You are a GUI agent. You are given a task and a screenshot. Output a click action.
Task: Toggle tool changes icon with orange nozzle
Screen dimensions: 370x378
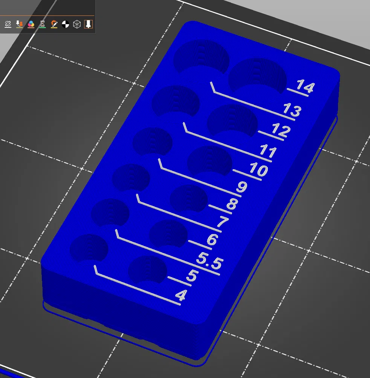[19, 24]
